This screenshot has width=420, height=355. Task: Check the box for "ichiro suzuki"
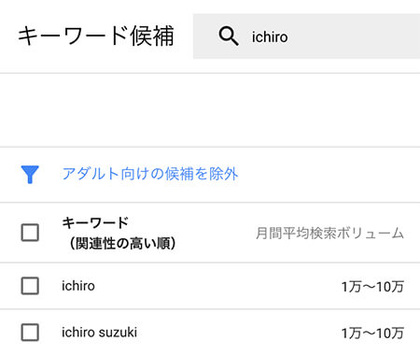pyautogui.click(x=30, y=333)
